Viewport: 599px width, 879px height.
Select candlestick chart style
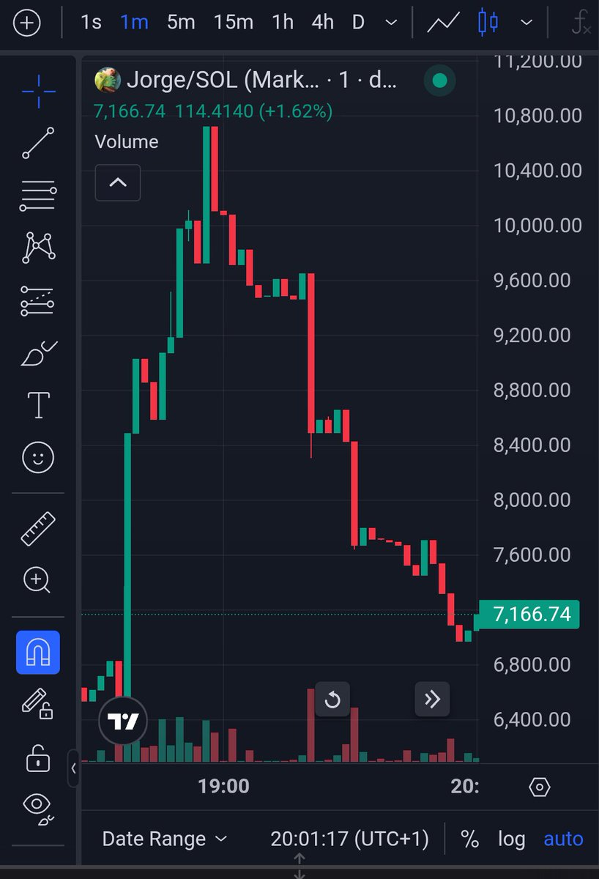(x=488, y=23)
